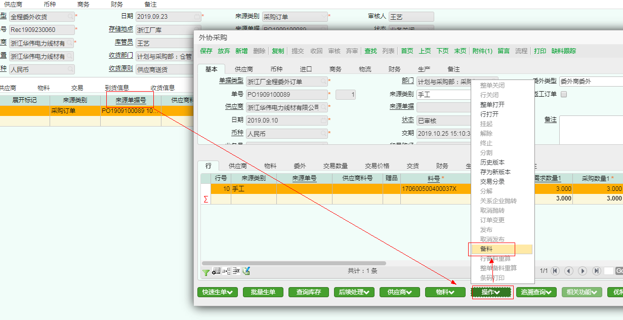Open the 快速生单 dropdown

217,292
